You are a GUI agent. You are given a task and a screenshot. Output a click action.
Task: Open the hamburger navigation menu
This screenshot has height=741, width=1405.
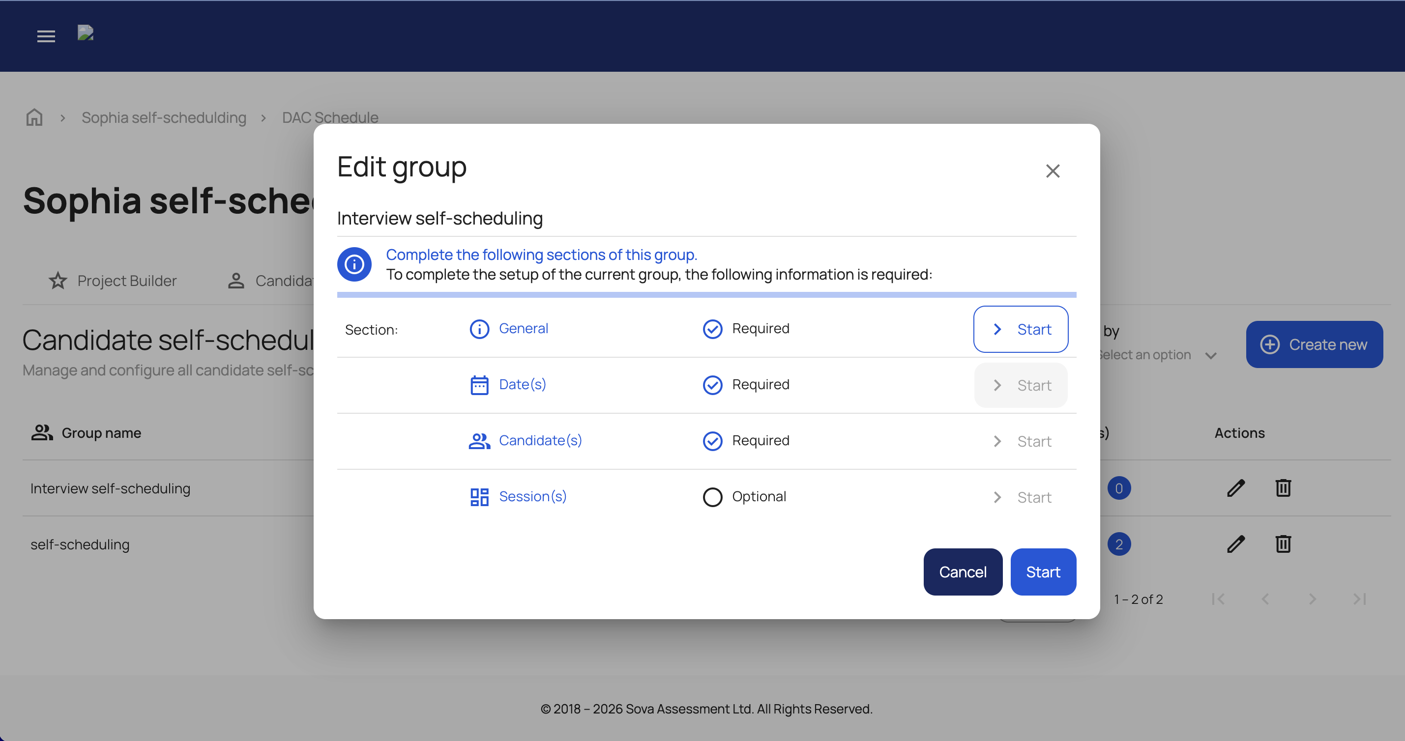(46, 36)
